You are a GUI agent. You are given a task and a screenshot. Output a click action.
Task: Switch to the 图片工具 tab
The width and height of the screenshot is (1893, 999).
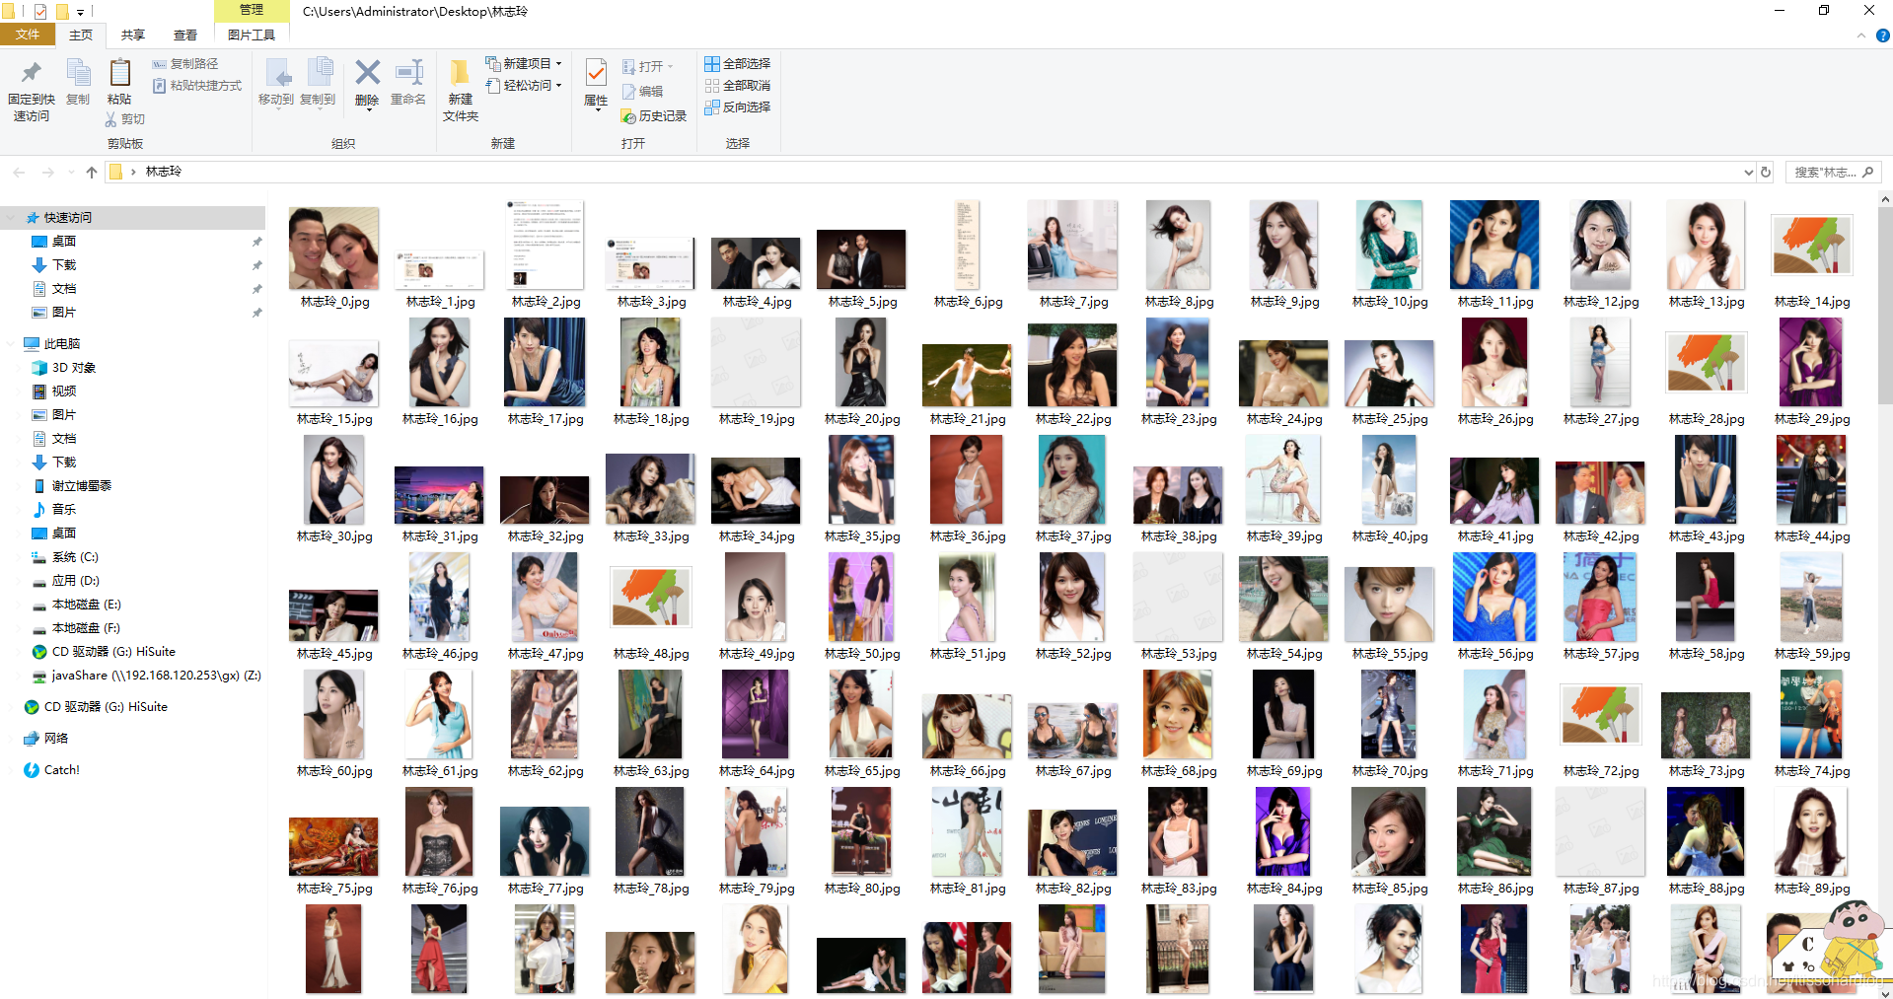[252, 35]
